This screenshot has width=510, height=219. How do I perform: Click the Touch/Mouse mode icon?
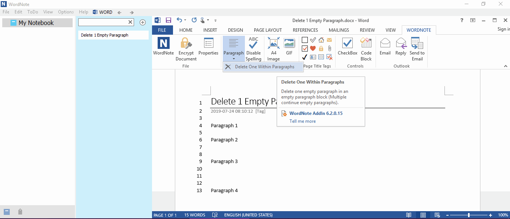203,20
